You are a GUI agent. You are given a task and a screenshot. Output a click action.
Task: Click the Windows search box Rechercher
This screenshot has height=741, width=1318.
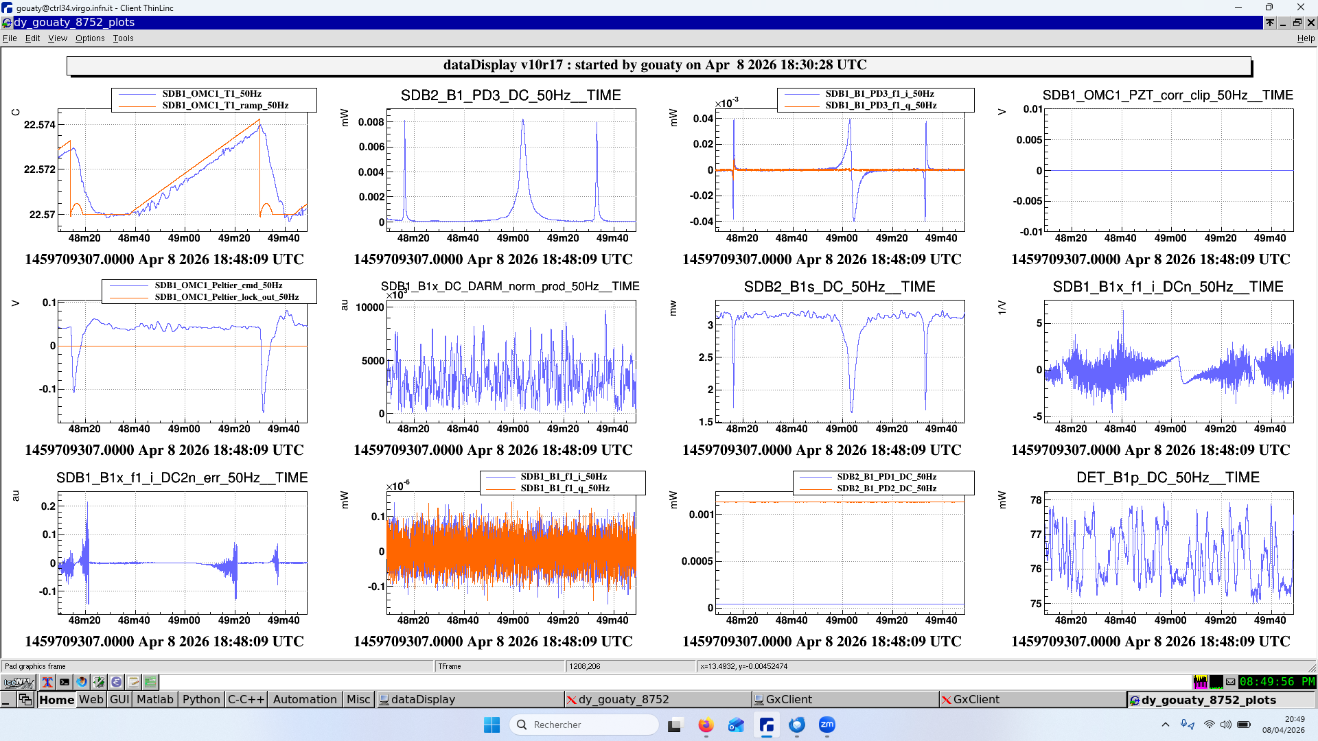(583, 725)
